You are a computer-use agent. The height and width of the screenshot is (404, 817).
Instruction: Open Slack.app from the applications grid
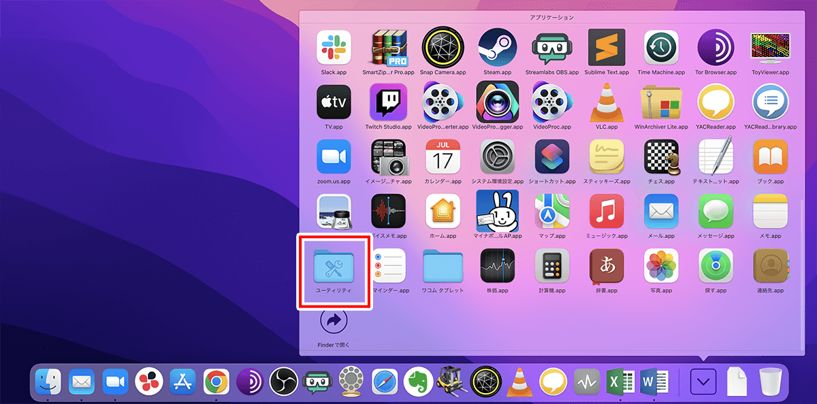[334, 48]
